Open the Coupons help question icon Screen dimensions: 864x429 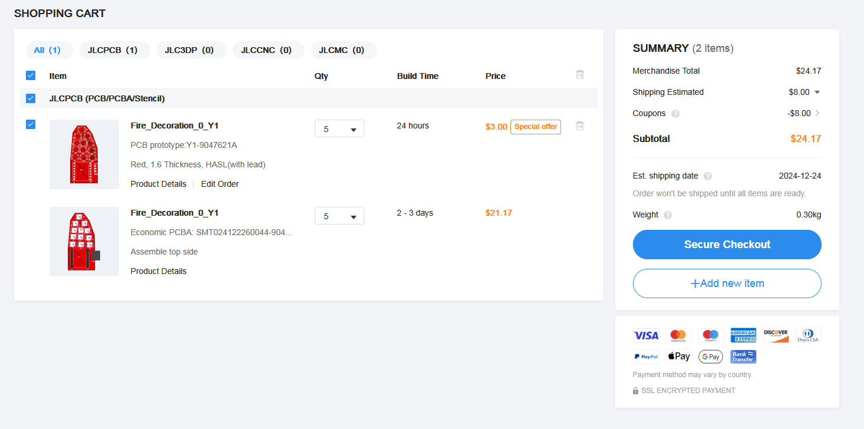click(675, 114)
